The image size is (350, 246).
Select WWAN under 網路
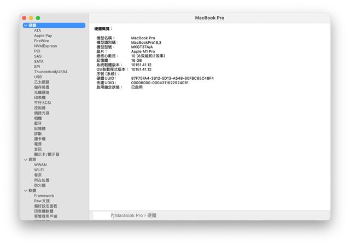click(40, 165)
